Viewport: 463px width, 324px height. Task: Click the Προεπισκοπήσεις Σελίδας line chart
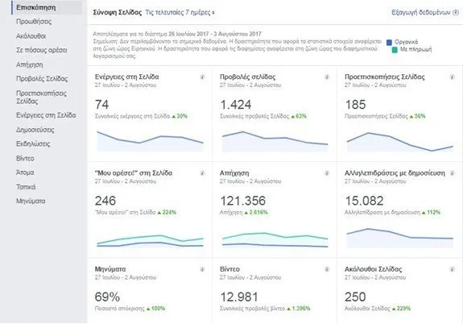400,141
